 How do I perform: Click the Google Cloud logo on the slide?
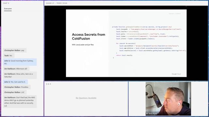coord(176,74)
